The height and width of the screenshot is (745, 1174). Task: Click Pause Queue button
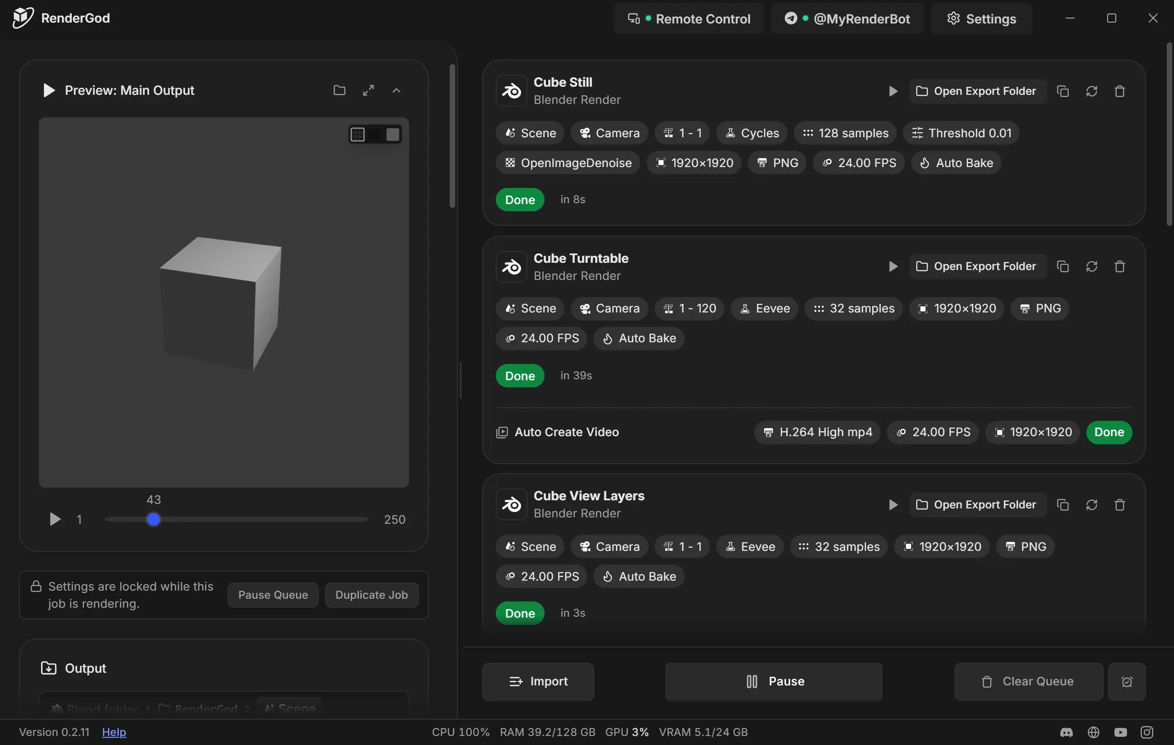(x=273, y=595)
